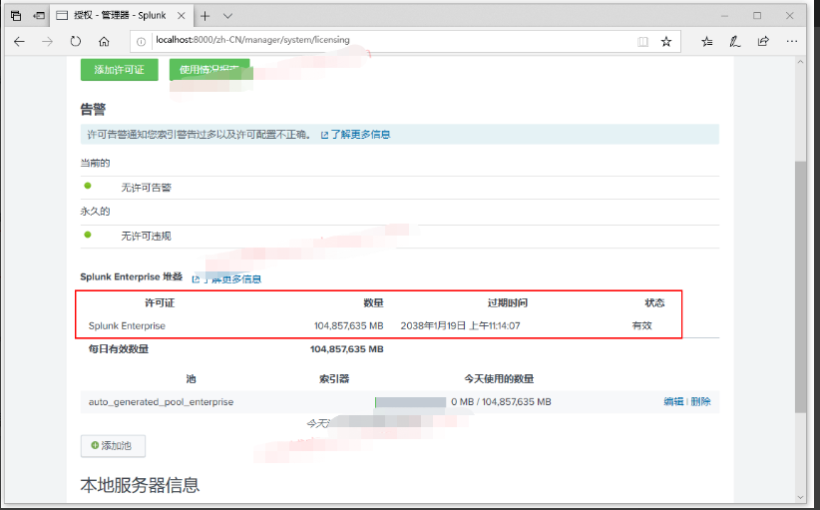Click the 编辑 link for auto_generated_pool_enterprise

673,402
